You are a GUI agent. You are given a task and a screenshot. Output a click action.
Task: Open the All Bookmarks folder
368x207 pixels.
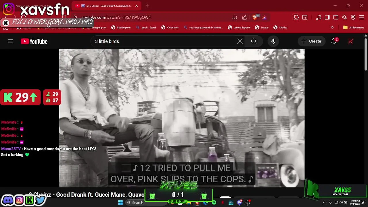click(x=353, y=28)
